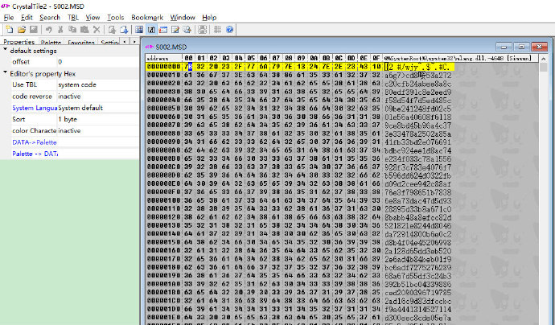Screen dimensions: 555x325
Task: Import data using the import toolbar icon
Action: tap(112, 30)
